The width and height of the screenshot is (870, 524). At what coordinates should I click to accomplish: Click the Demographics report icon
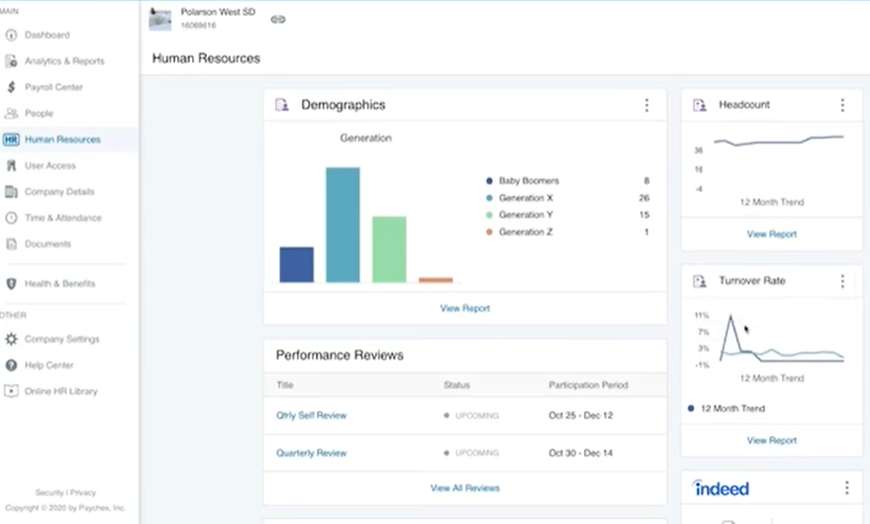[282, 104]
